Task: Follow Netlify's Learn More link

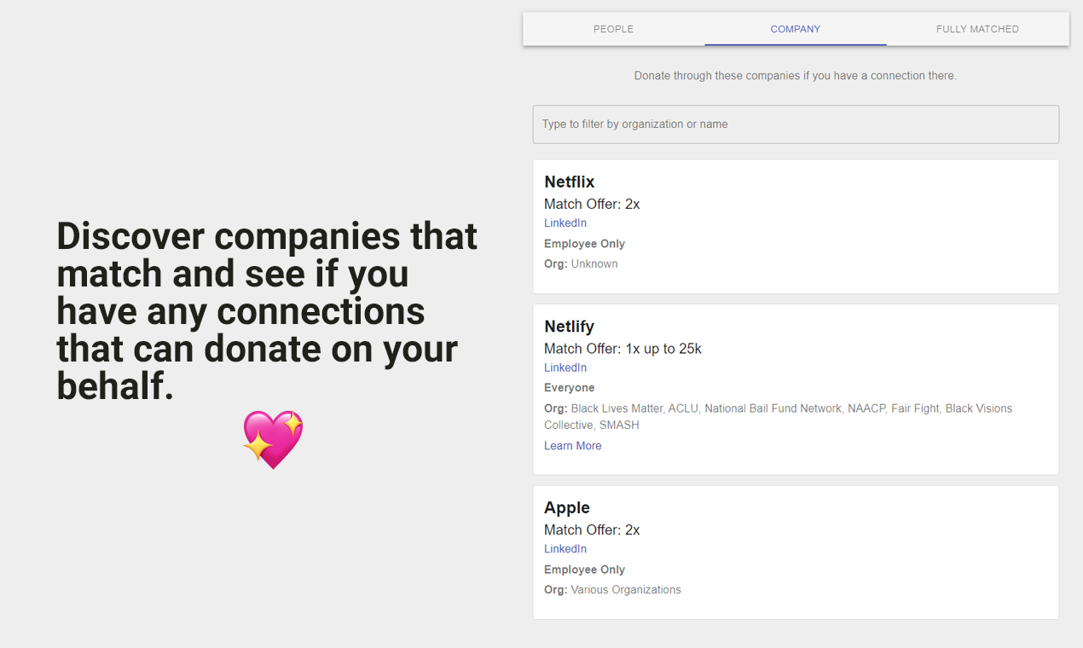Action: point(573,446)
